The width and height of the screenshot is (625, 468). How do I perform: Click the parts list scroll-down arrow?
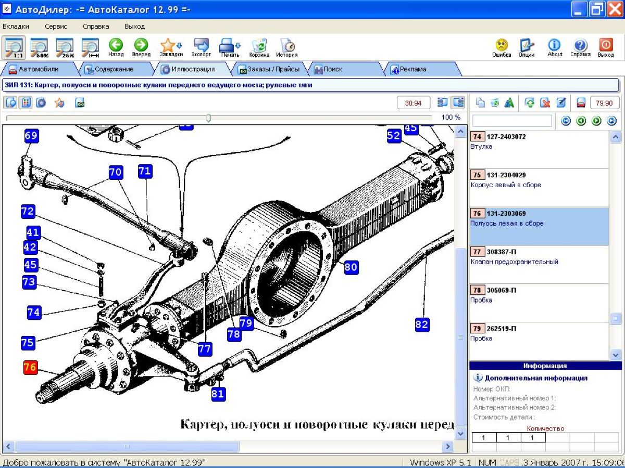(616, 355)
